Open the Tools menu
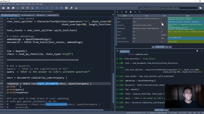The image size is (204, 114). [x=33, y=4]
